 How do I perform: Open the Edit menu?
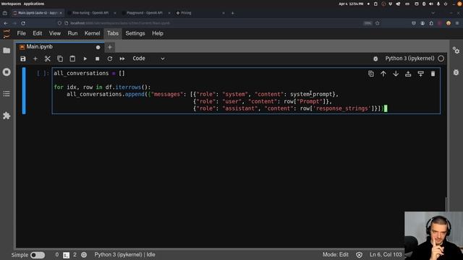37,33
